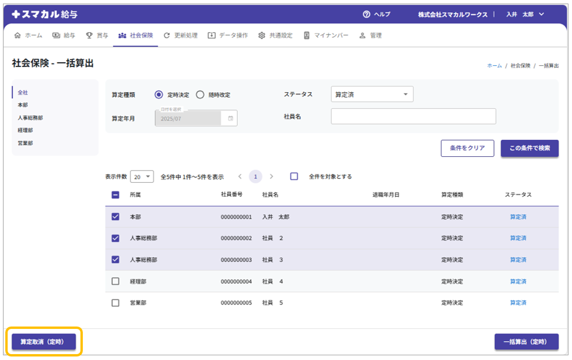Check the 経理部 row checkbox
Image resolution: width=572 pixels, height=360 pixels.
coord(115,281)
